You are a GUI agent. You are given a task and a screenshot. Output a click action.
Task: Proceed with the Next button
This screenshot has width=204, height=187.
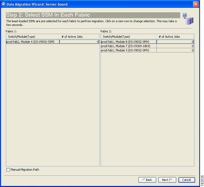[167, 180]
